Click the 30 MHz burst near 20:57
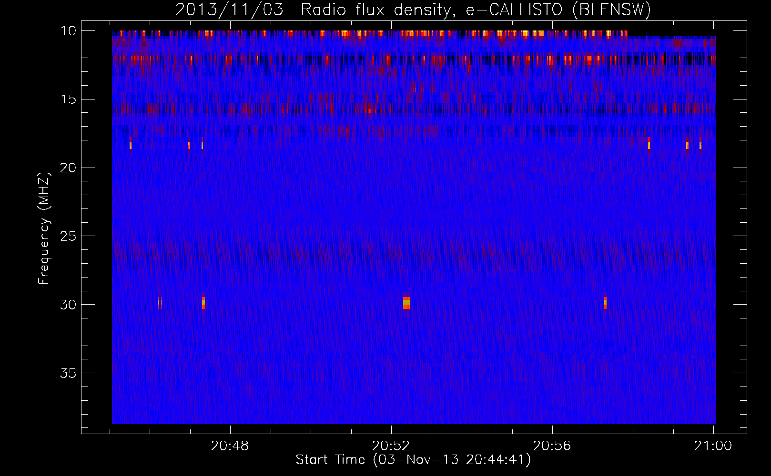 (605, 303)
